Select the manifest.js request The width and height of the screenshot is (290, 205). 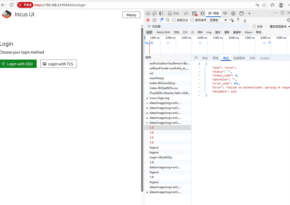(157, 78)
